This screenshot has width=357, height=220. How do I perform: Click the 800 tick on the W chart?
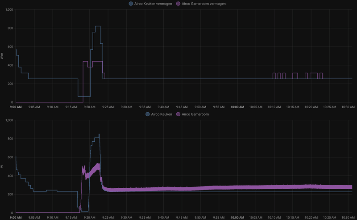coord(10,139)
